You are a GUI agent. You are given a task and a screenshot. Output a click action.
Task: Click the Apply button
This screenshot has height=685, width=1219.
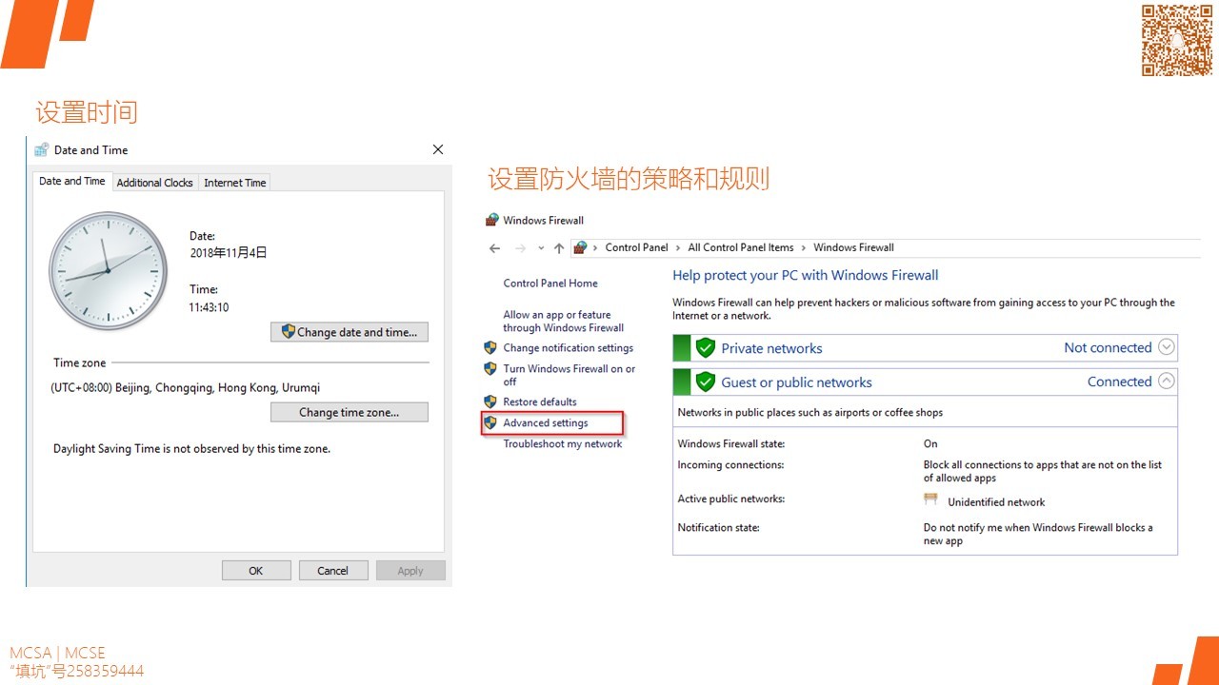tap(410, 571)
